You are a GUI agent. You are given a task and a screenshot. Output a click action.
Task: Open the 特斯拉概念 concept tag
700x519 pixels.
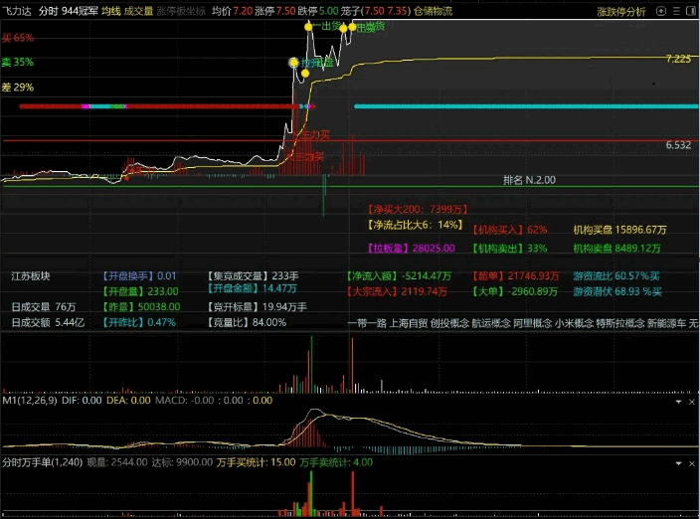tap(620, 323)
